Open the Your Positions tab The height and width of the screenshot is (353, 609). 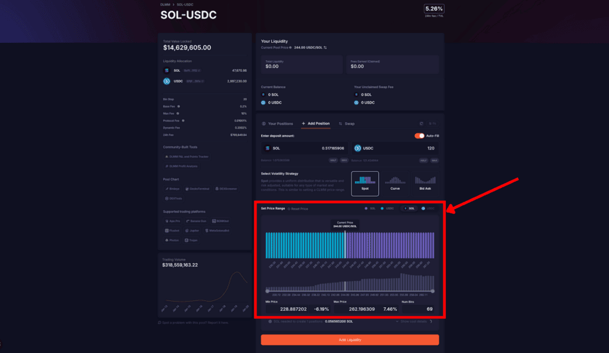[x=277, y=123]
